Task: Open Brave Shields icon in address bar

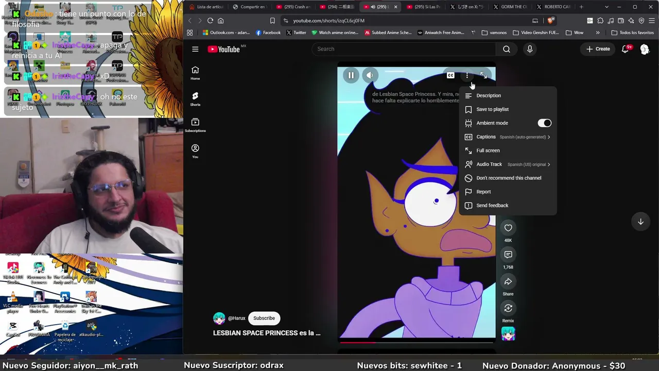Action: [550, 21]
